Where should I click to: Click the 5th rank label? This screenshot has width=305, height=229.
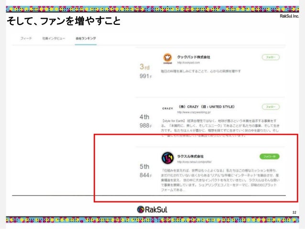(144, 166)
